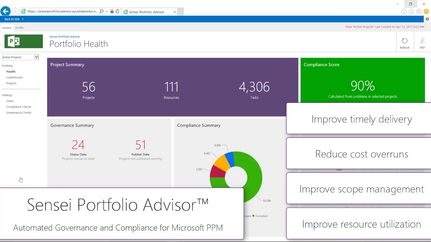
Task: Click the 24 Status Date figure
Action: click(78, 145)
